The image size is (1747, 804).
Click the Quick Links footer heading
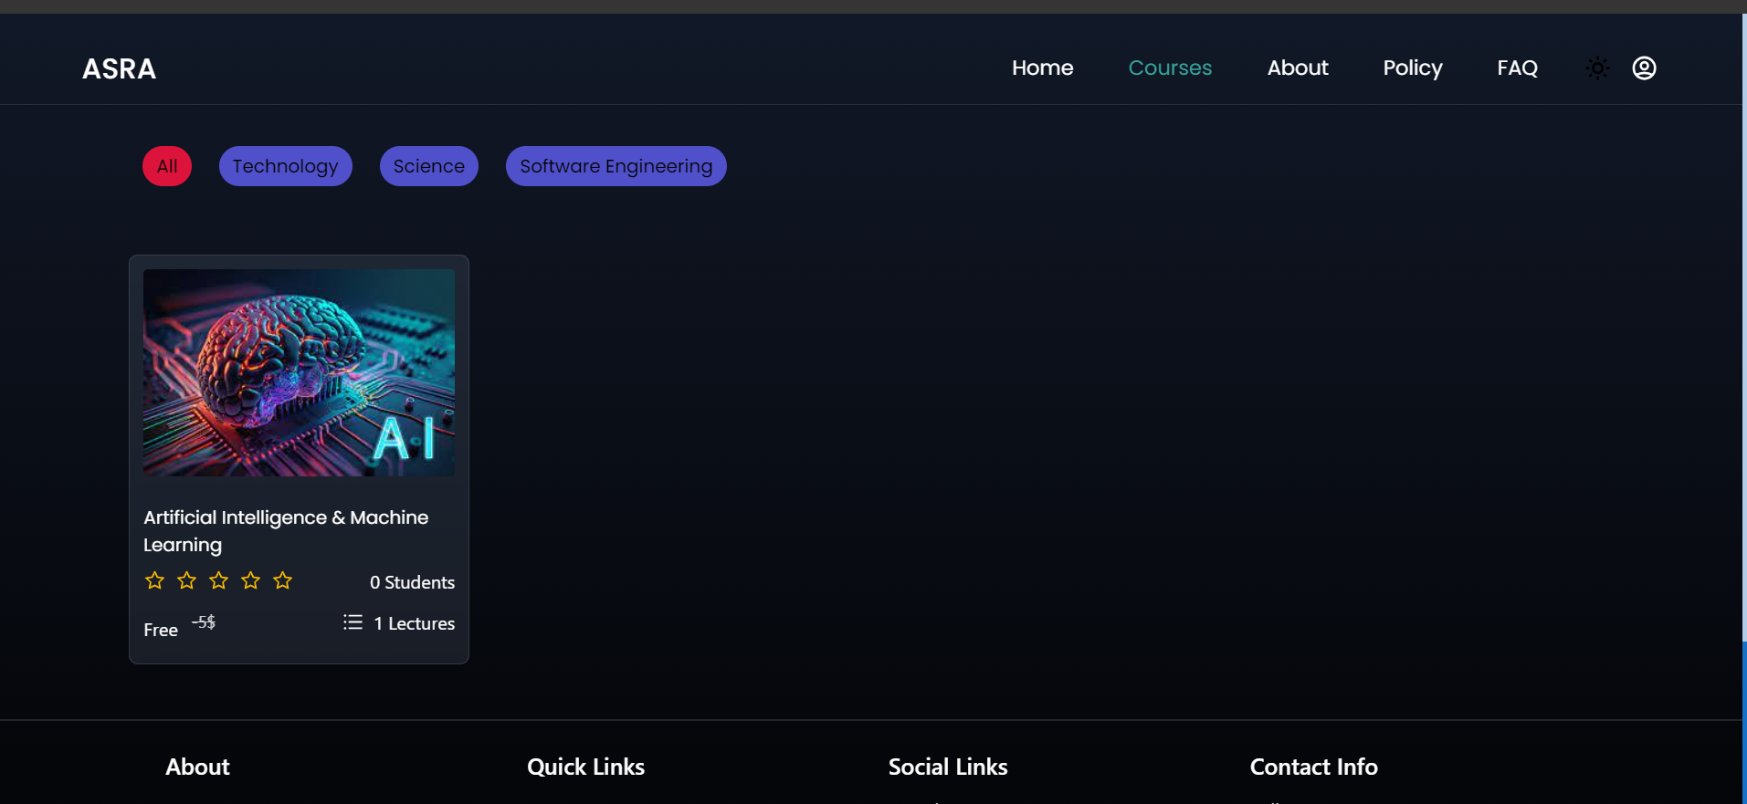tap(585, 767)
